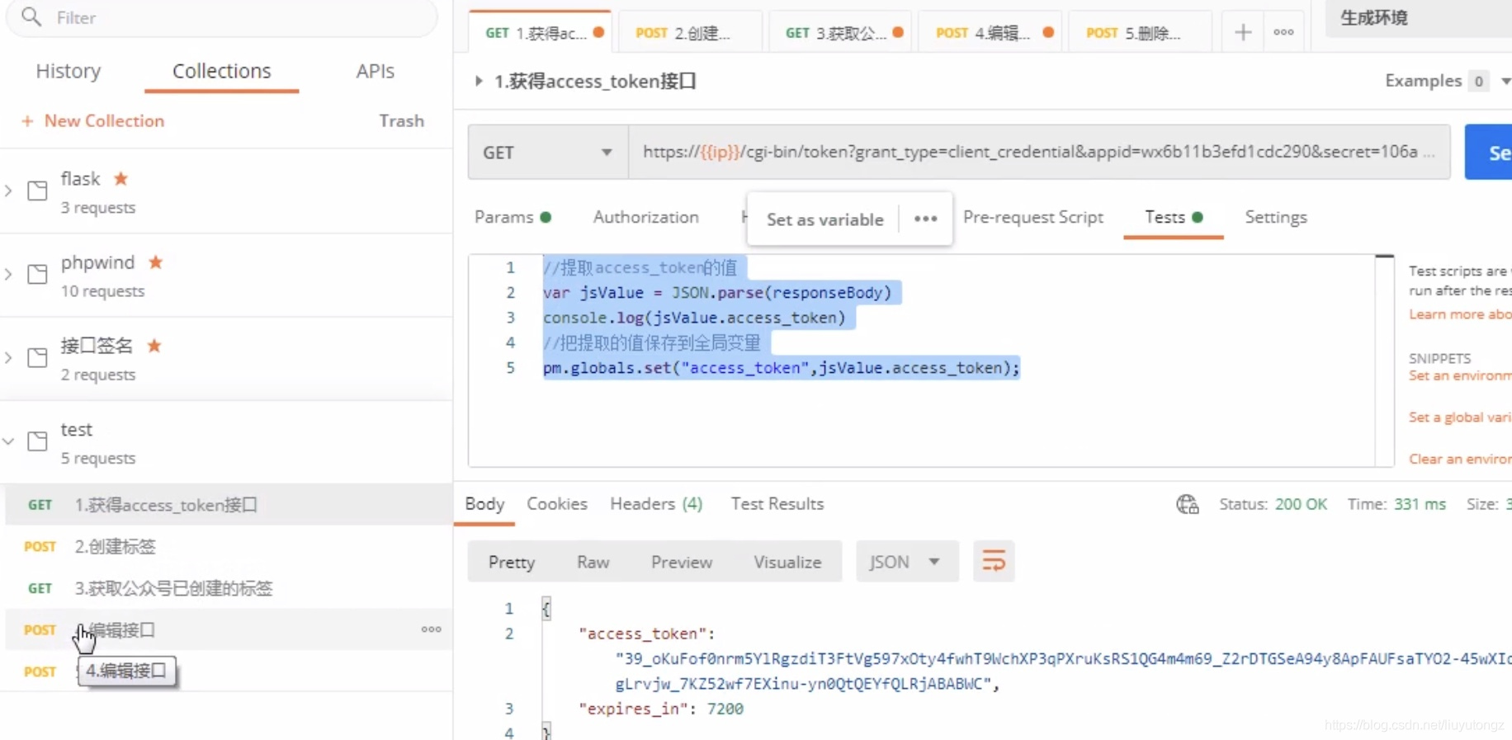Image resolution: width=1512 pixels, height=740 pixels.
Task: Click the flask collection folder icon
Action: (37, 191)
